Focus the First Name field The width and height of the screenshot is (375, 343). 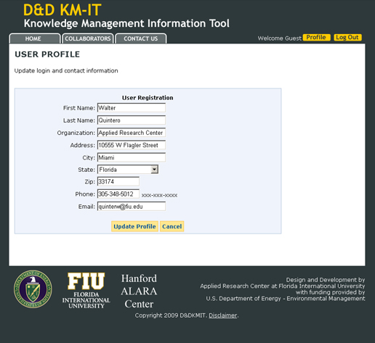tap(132, 108)
